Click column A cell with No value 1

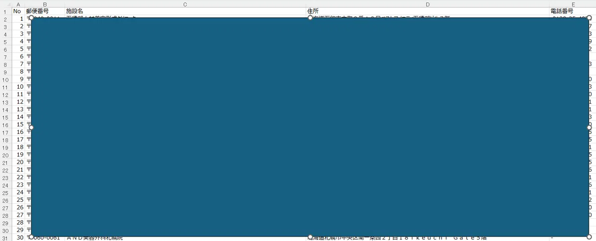[18, 19]
